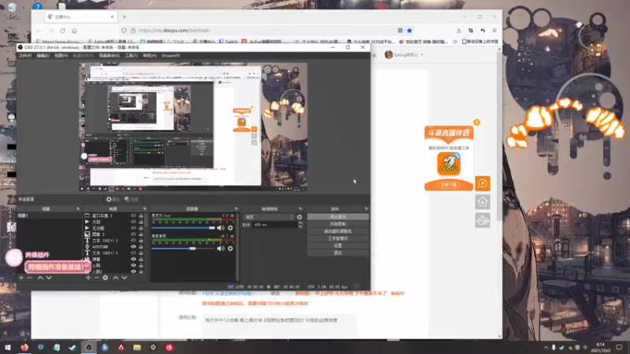Open source properties gear below sources list
Image resolution: width=630 pixels, height=354 pixels.
click(x=106, y=278)
